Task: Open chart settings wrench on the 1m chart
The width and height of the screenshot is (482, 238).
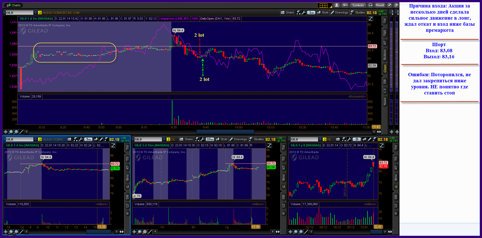Action: [303, 12]
